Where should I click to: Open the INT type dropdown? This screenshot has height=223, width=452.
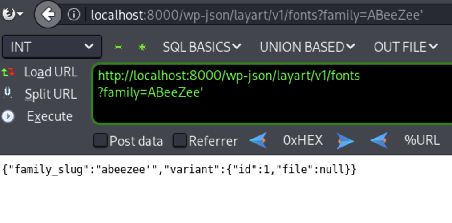(52, 47)
